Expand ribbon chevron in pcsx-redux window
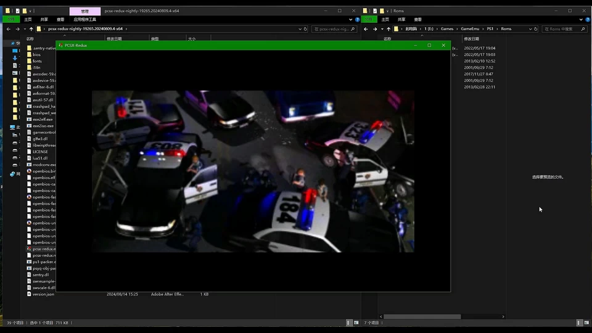Viewport: 592px width, 333px height. (x=350, y=20)
